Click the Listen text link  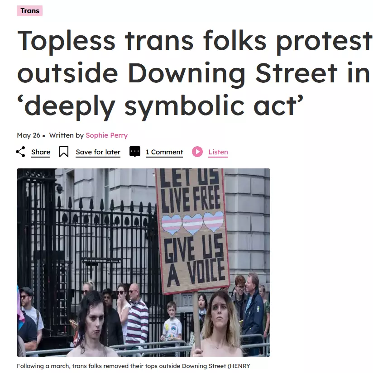[218, 152]
